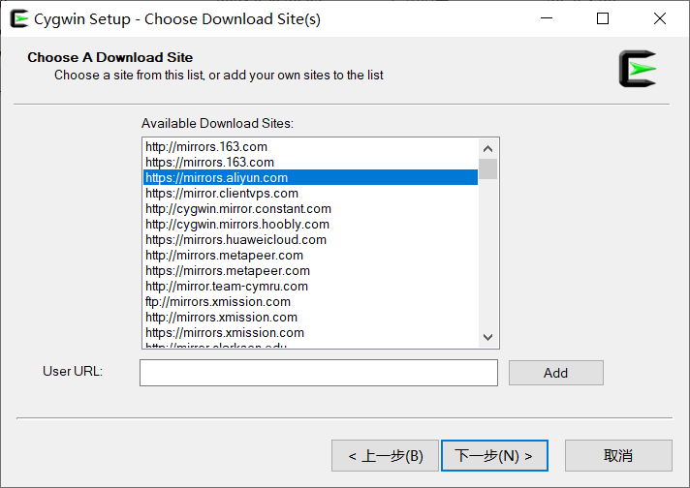Select http://mirrors.163.com site

coord(310,146)
